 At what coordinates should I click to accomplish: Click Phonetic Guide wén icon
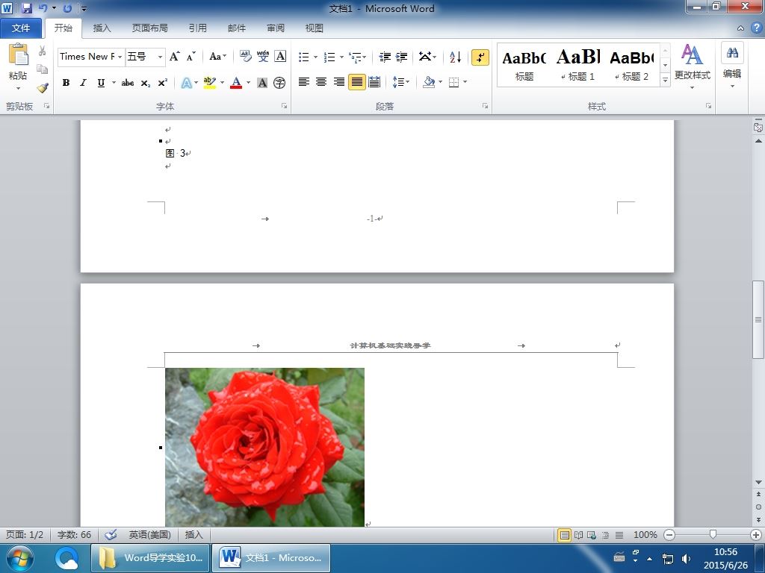263,57
